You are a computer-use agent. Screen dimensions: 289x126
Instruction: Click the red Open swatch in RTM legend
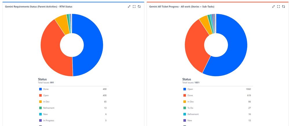coord(41,95)
